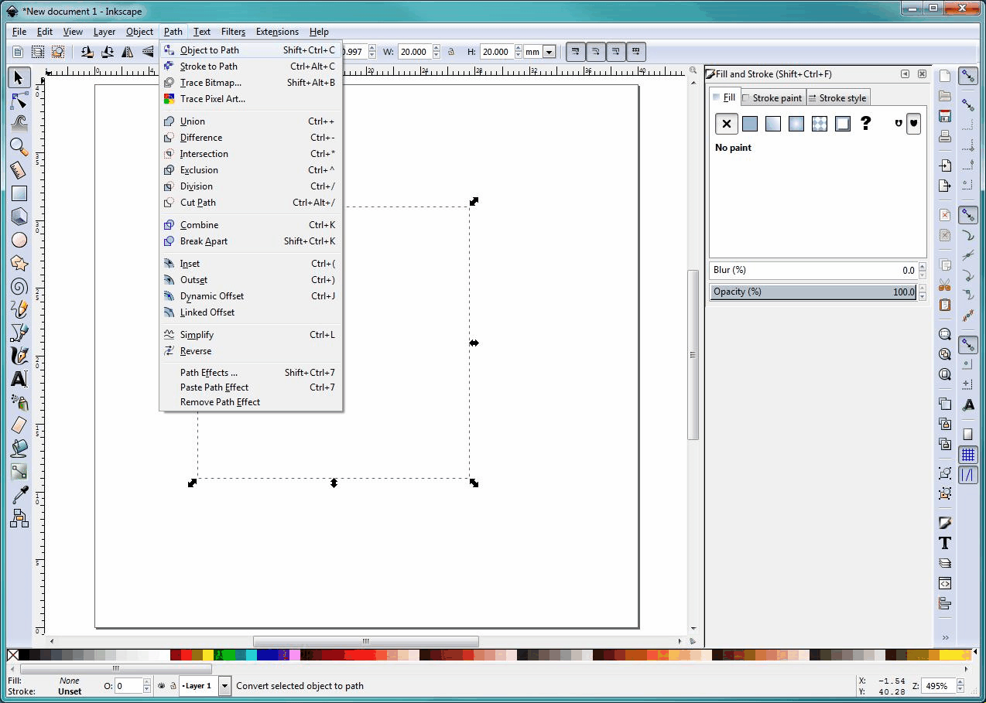Select the 3D Box tool
This screenshot has height=703, width=986.
[19, 217]
